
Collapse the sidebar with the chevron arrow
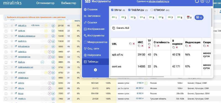click(95, 70)
